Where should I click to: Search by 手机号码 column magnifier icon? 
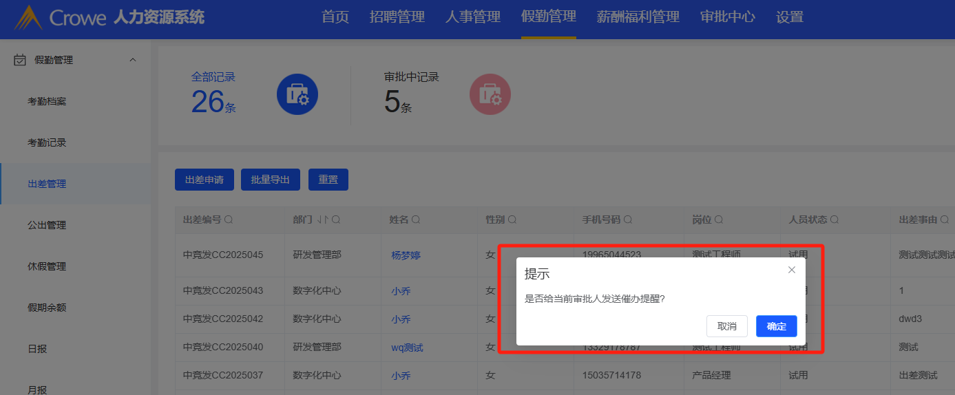point(628,220)
